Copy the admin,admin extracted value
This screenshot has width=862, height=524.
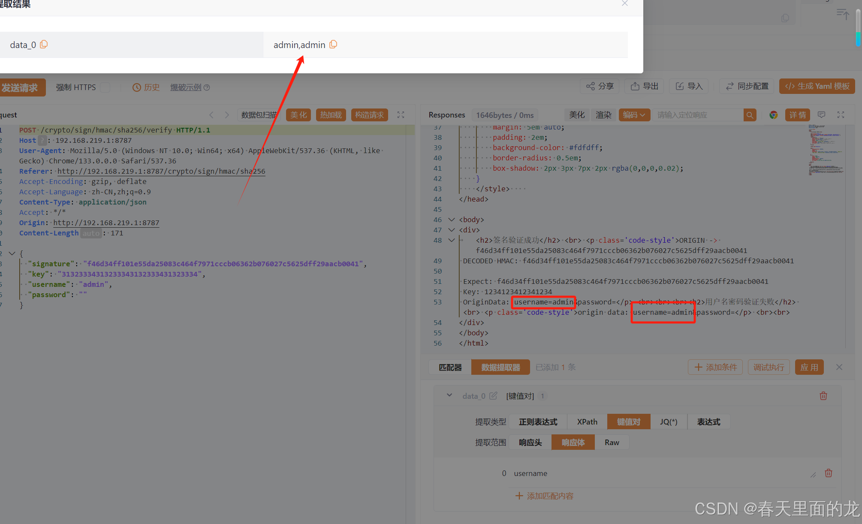(x=333, y=45)
